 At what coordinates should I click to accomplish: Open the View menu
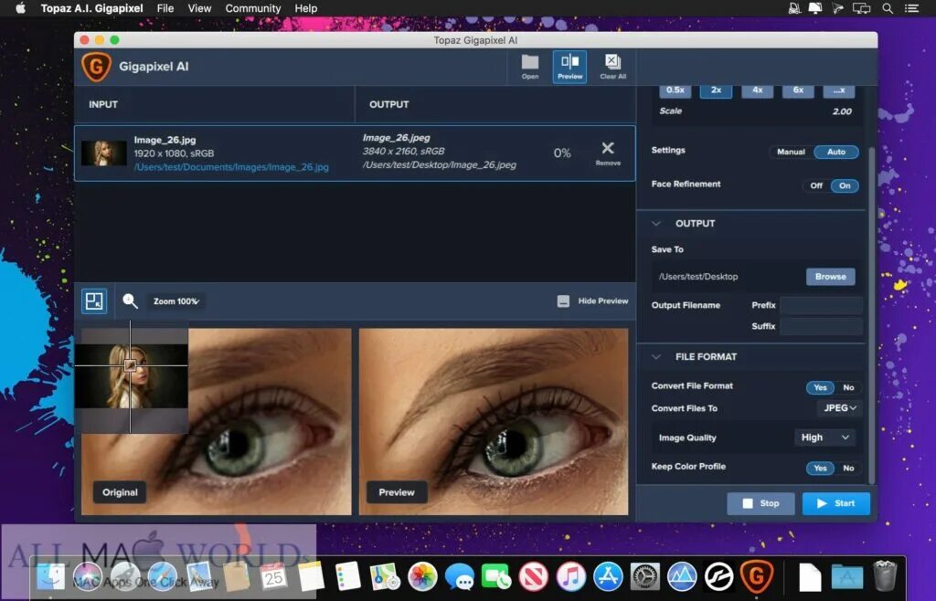[x=199, y=8]
